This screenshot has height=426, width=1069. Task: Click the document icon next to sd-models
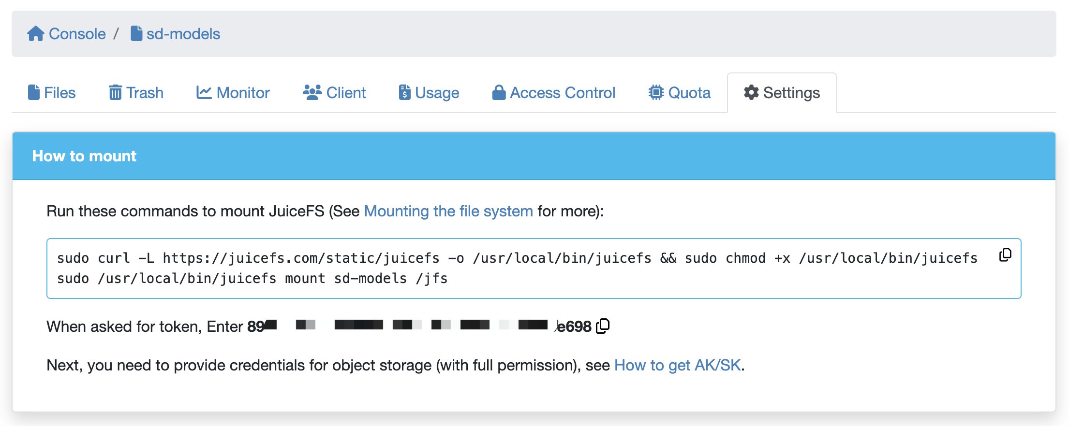click(x=135, y=33)
